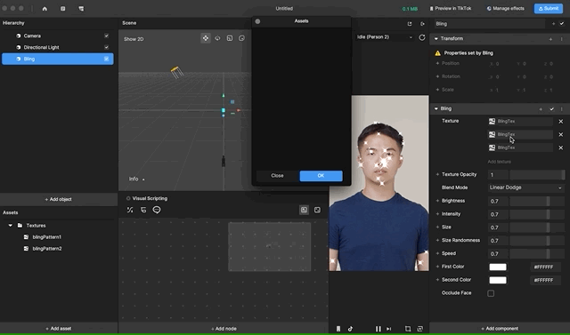This screenshot has width=570, height=335.
Task: Click the Submit button
Action: tap(549, 8)
